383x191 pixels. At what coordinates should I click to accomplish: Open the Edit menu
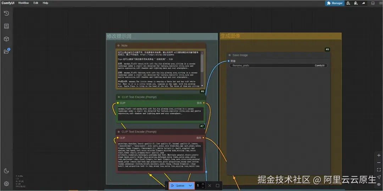36,3
